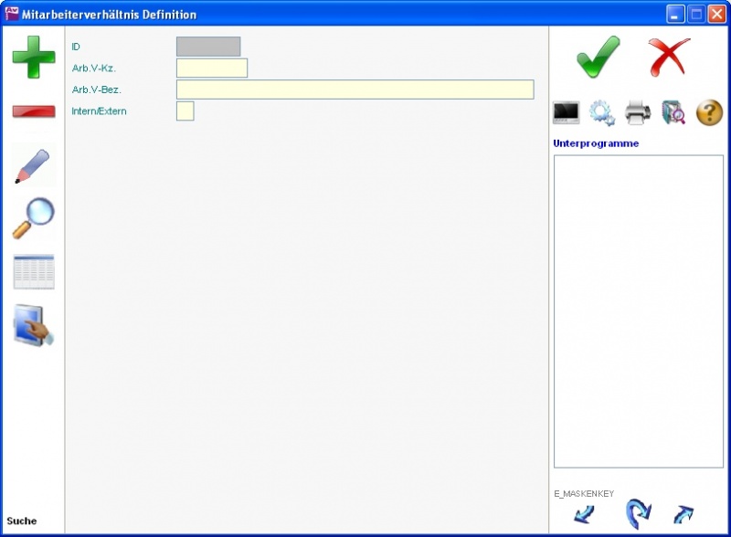Open help with the question mark icon
The height and width of the screenshot is (537, 731).
tap(709, 113)
